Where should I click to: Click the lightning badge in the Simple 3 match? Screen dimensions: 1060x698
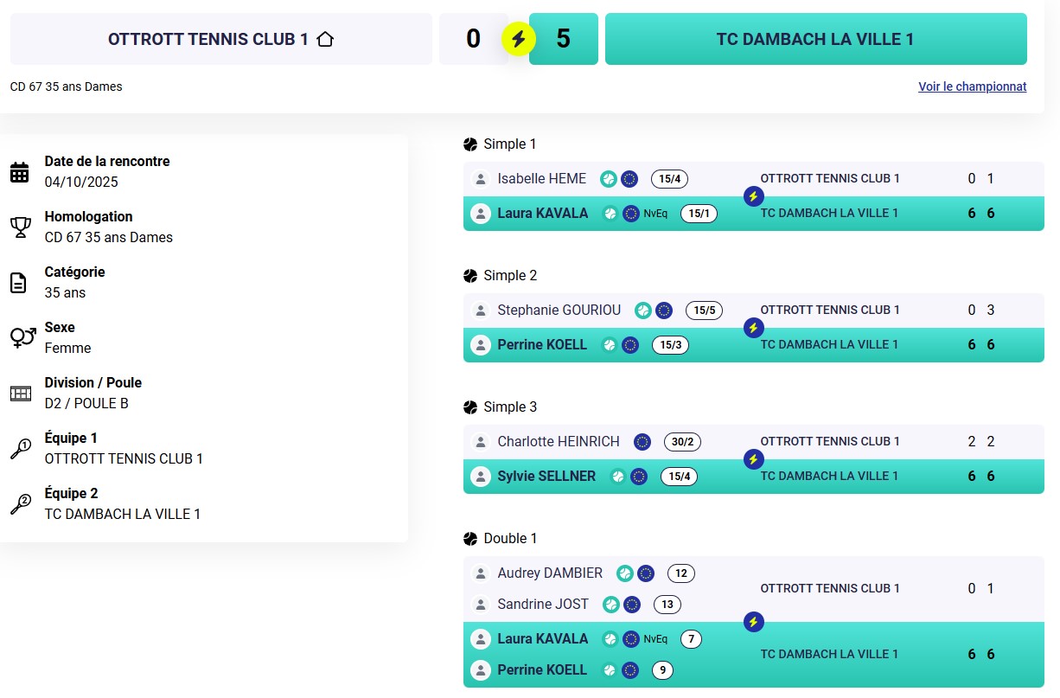tap(753, 459)
